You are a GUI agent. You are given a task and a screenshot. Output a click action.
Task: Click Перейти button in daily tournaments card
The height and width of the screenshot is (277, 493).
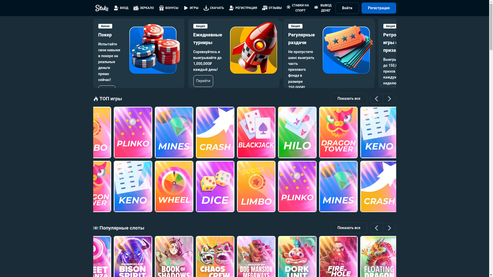tap(203, 81)
